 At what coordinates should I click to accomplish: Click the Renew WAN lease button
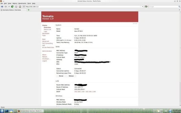pyautogui.click(x=61, y=76)
